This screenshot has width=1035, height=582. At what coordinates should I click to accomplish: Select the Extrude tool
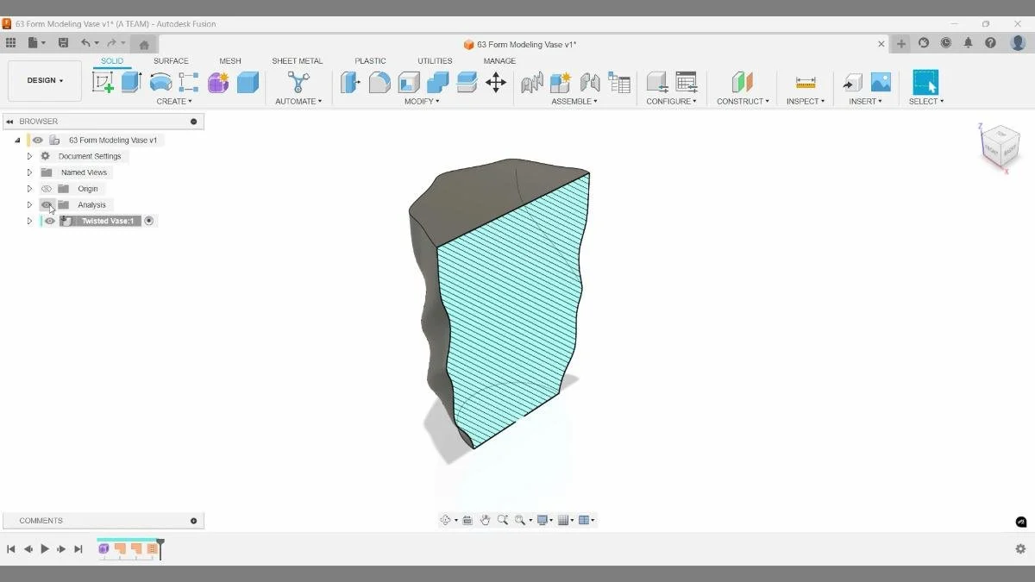130,82
